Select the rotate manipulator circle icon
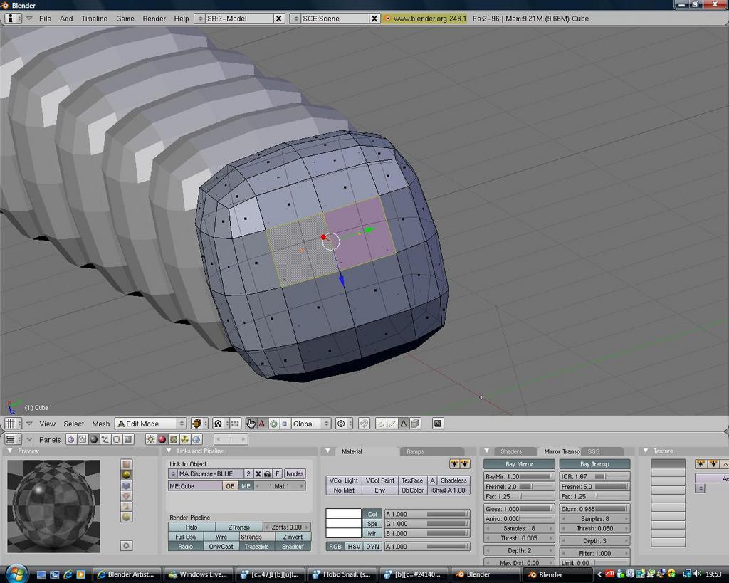 coord(273,424)
